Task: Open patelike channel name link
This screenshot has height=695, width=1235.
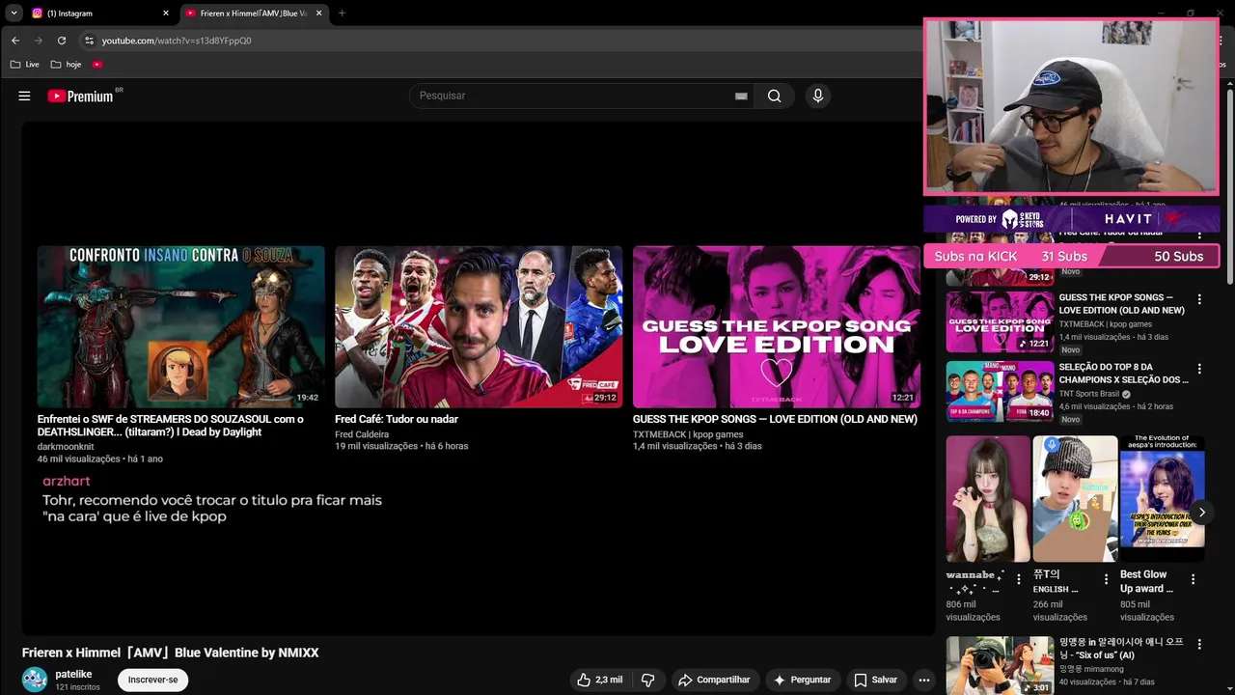Action: tap(73, 674)
